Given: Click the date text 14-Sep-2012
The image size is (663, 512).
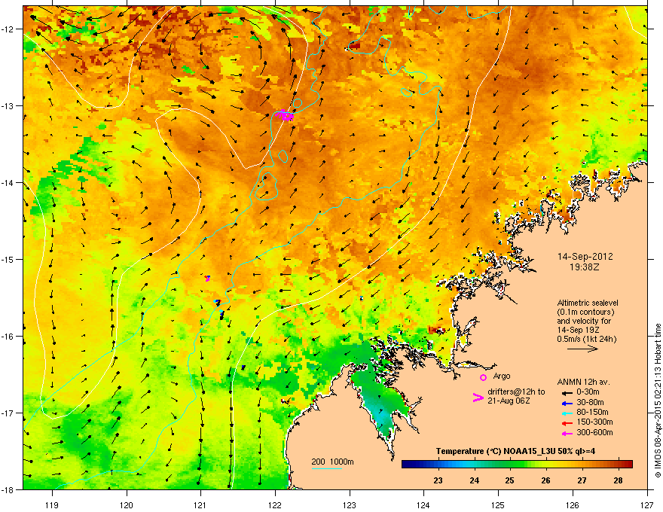Looking at the screenshot, I should click(585, 257).
